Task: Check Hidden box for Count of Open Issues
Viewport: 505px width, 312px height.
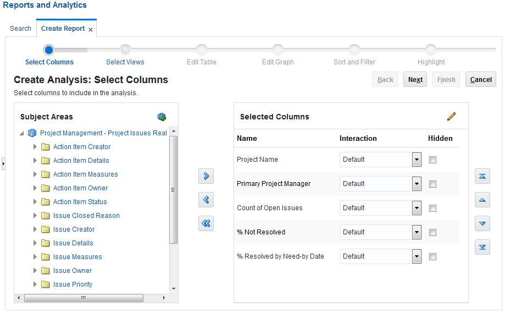Action: click(x=432, y=208)
